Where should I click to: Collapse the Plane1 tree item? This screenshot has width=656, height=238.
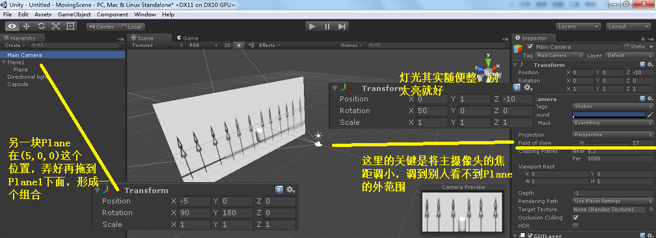point(4,62)
